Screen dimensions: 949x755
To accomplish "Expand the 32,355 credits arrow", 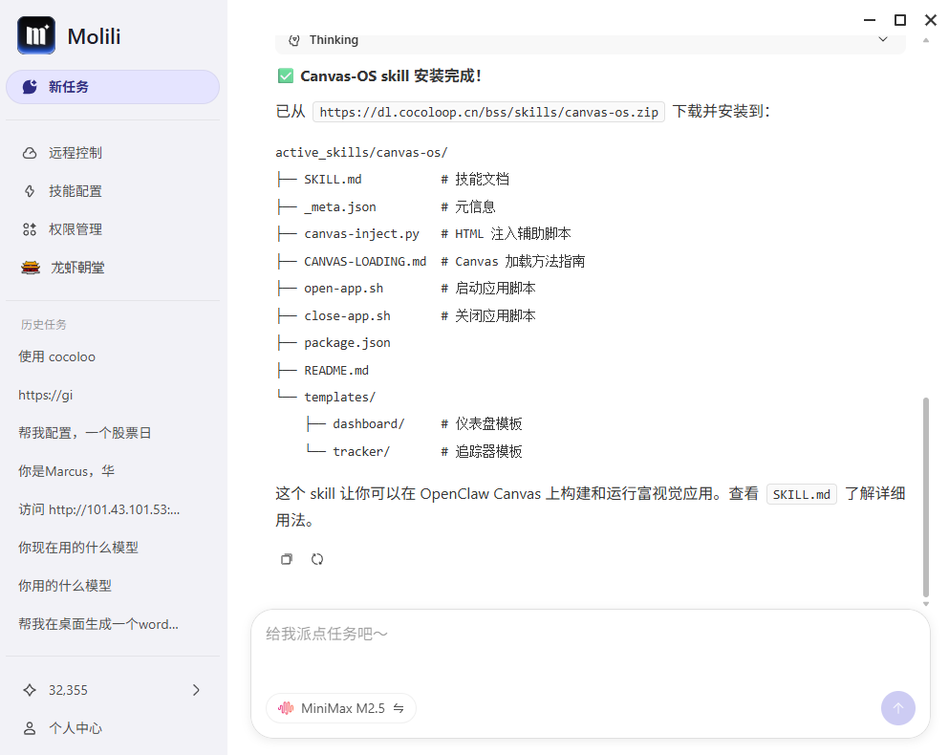I will (197, 690).
